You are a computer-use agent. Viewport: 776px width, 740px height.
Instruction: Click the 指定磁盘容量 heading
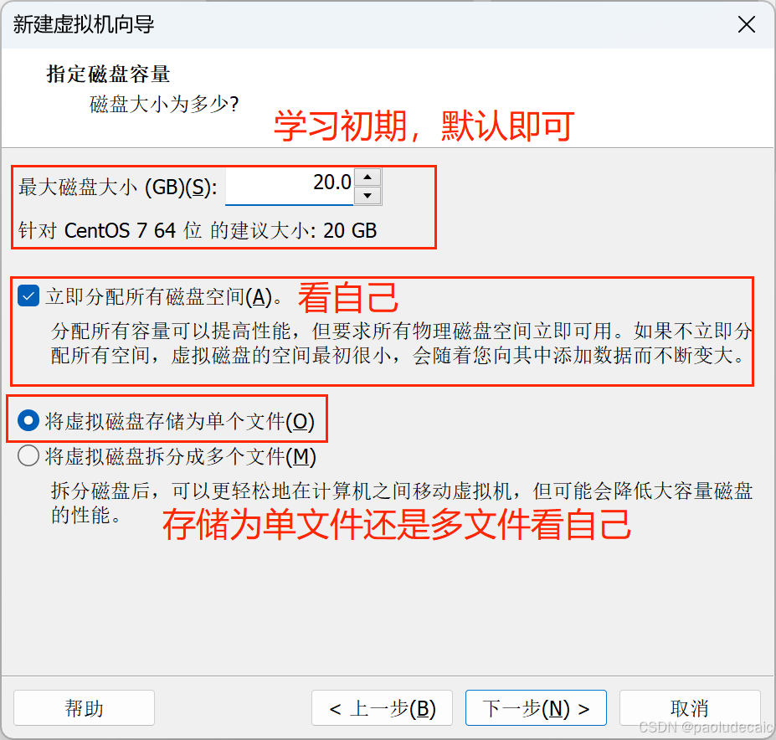tap(108, 75)
